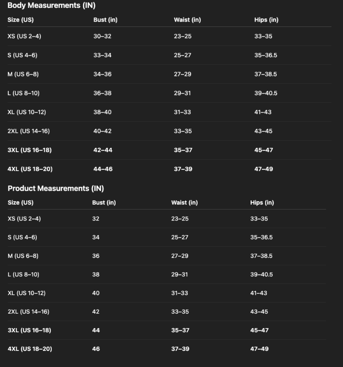
Task: Click Waist (in) header in Body Measurements table
Action: 187,20
